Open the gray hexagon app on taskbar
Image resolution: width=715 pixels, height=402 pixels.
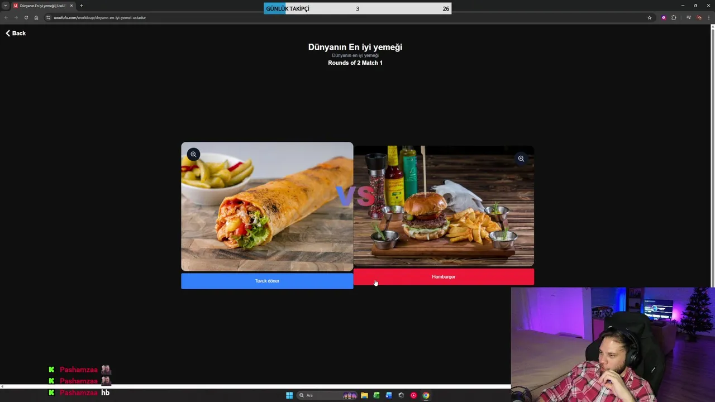[x=401, y=395]
